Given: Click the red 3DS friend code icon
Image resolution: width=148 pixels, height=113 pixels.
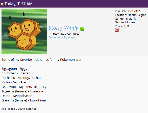Looking at the screenshot, I should coord(117,30).
